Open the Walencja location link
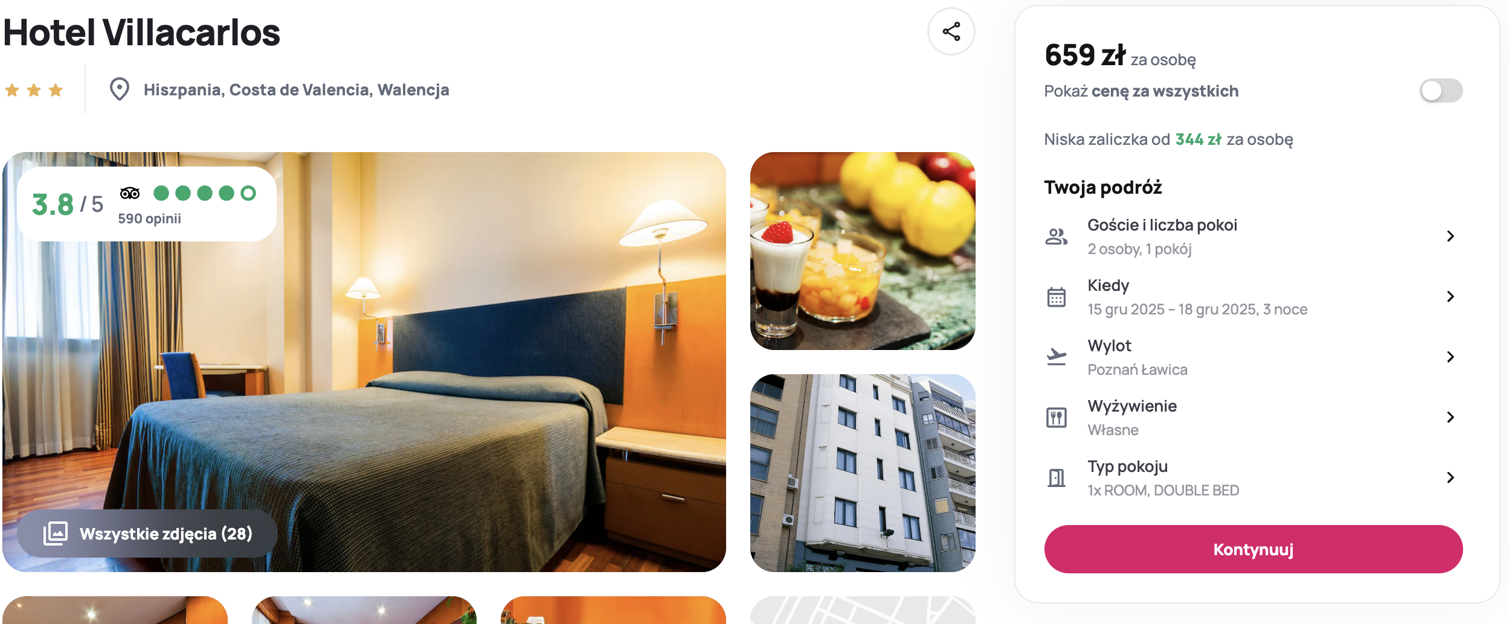 [413, 90]
